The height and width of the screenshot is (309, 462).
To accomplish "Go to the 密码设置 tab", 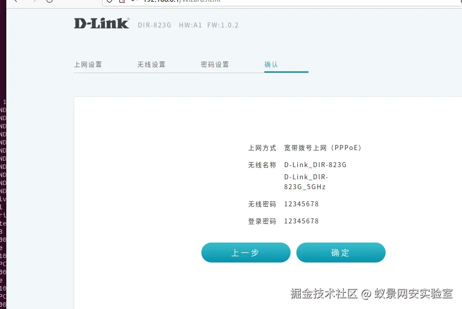I will 215,64.
